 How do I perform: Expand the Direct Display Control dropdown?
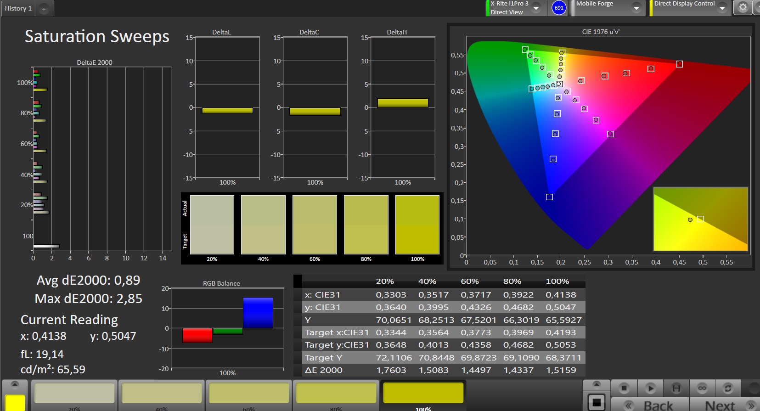point(722,8)
